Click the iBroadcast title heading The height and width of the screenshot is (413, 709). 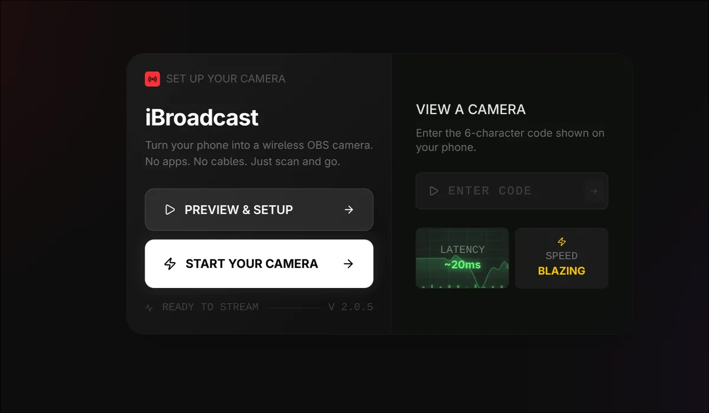(201, 117)
